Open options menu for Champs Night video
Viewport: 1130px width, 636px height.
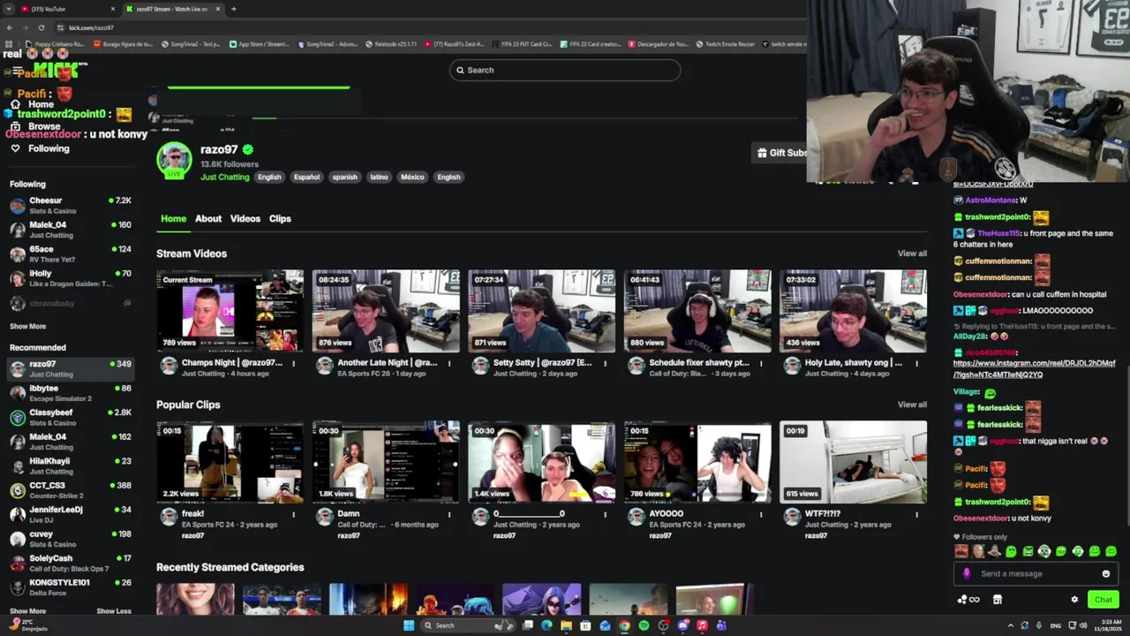pos(293,363)
